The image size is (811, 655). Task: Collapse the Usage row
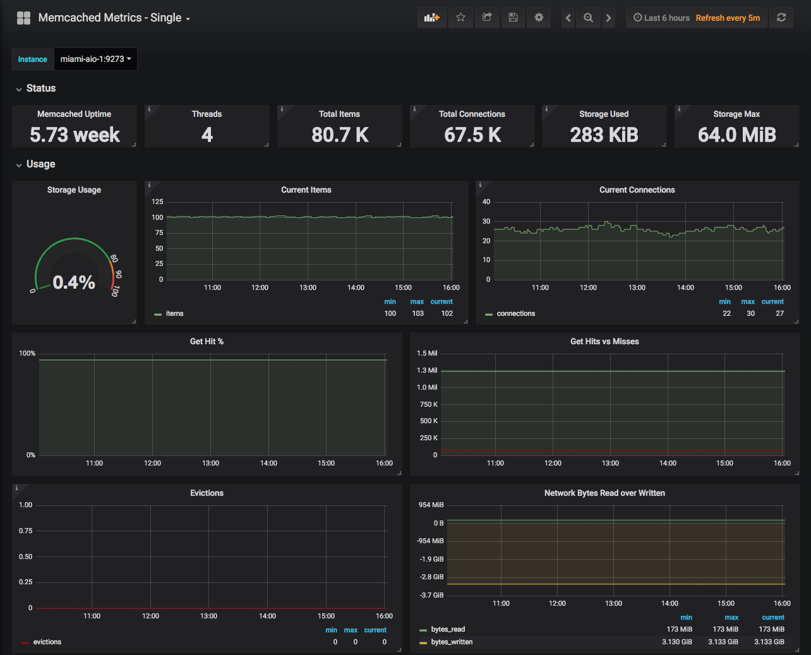[40, 164]
